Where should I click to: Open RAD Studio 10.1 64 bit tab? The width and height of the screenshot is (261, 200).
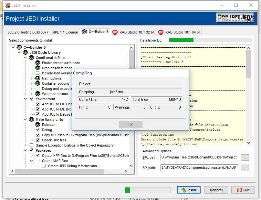coord(180,32)
